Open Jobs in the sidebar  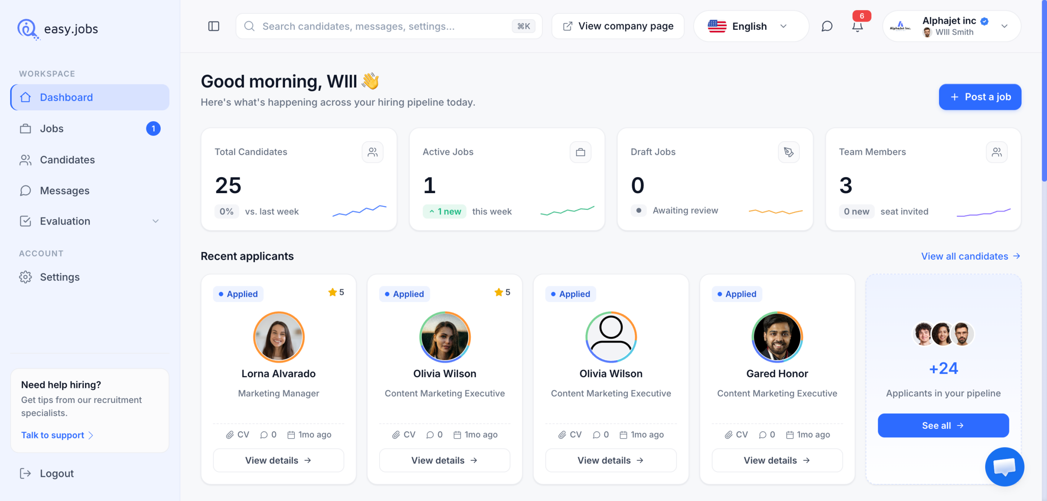click(x=90, y=129)
